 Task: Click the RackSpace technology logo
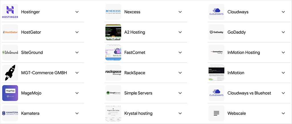click(x=113, y=73)
